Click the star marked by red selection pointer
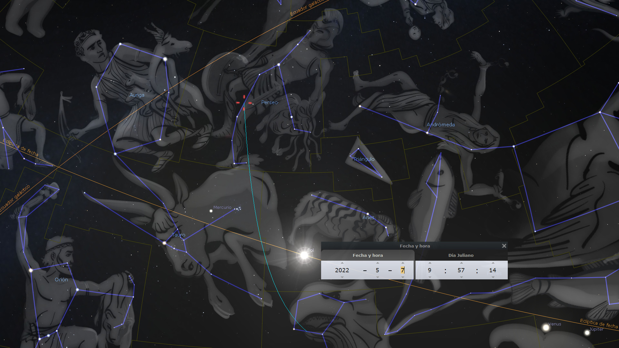This screenshot has height=348, width=619. [244, 103]
